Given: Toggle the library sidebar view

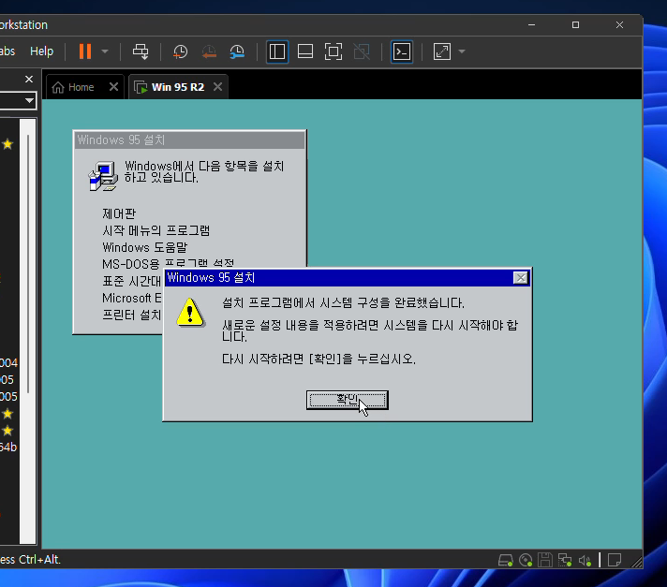Looking at the screenshot, I should pos(277,51).
